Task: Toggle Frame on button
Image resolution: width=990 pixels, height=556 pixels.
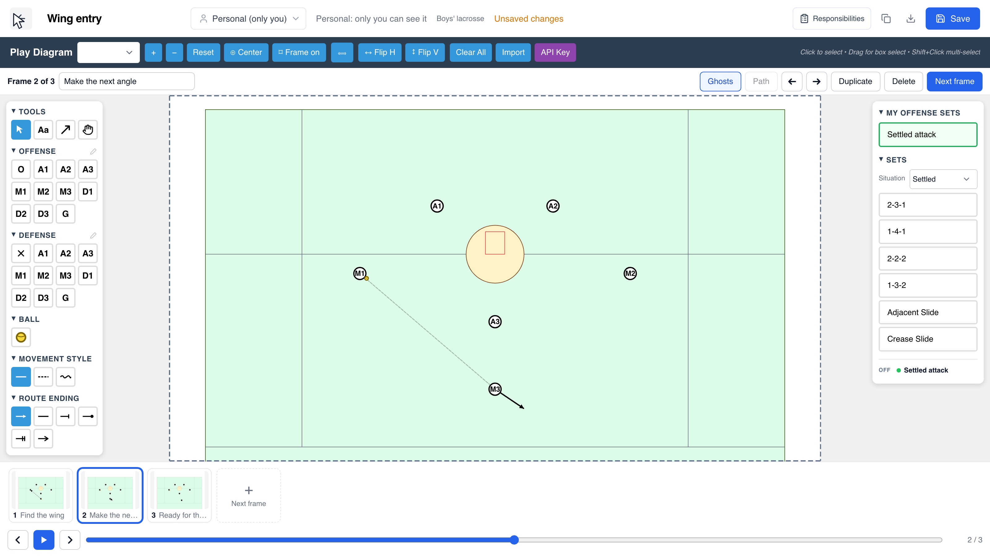Action: [299, 52]
